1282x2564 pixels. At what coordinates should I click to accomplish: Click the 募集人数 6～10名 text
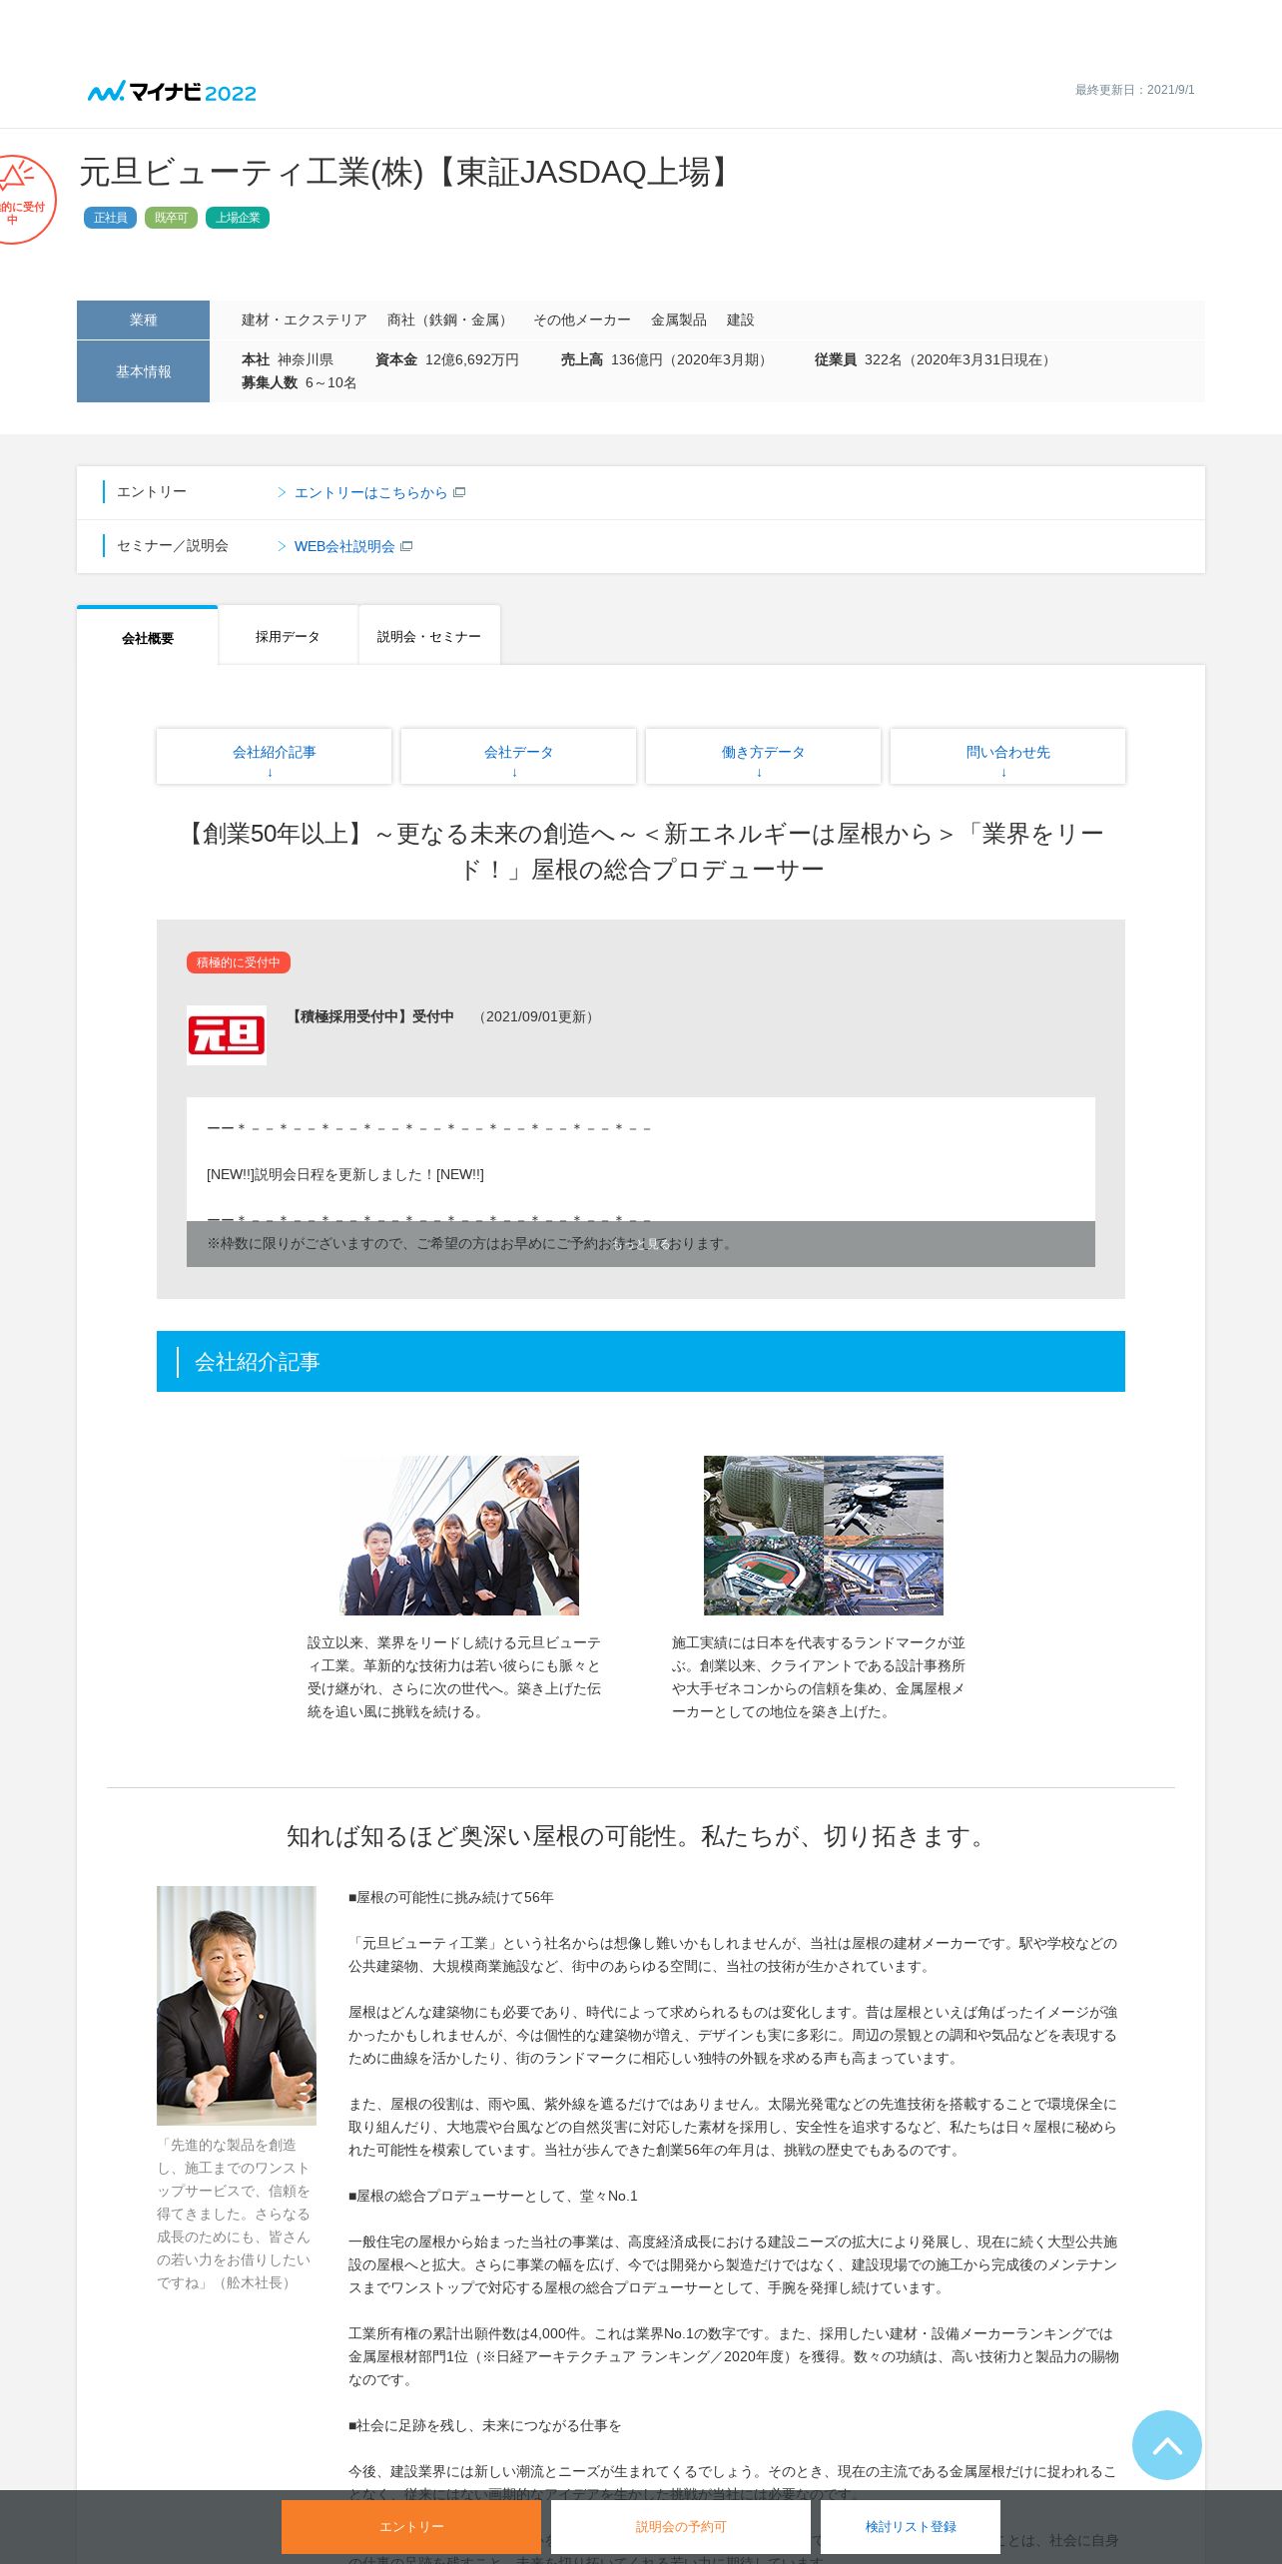300,382
